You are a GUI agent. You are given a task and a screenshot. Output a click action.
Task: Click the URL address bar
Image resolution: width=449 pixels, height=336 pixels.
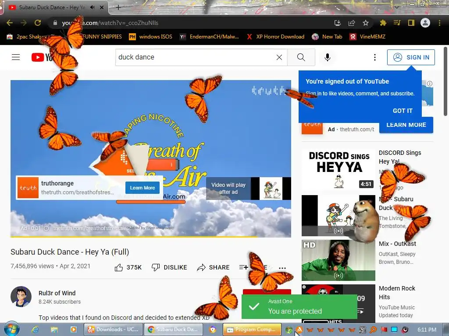pos(189,23)
